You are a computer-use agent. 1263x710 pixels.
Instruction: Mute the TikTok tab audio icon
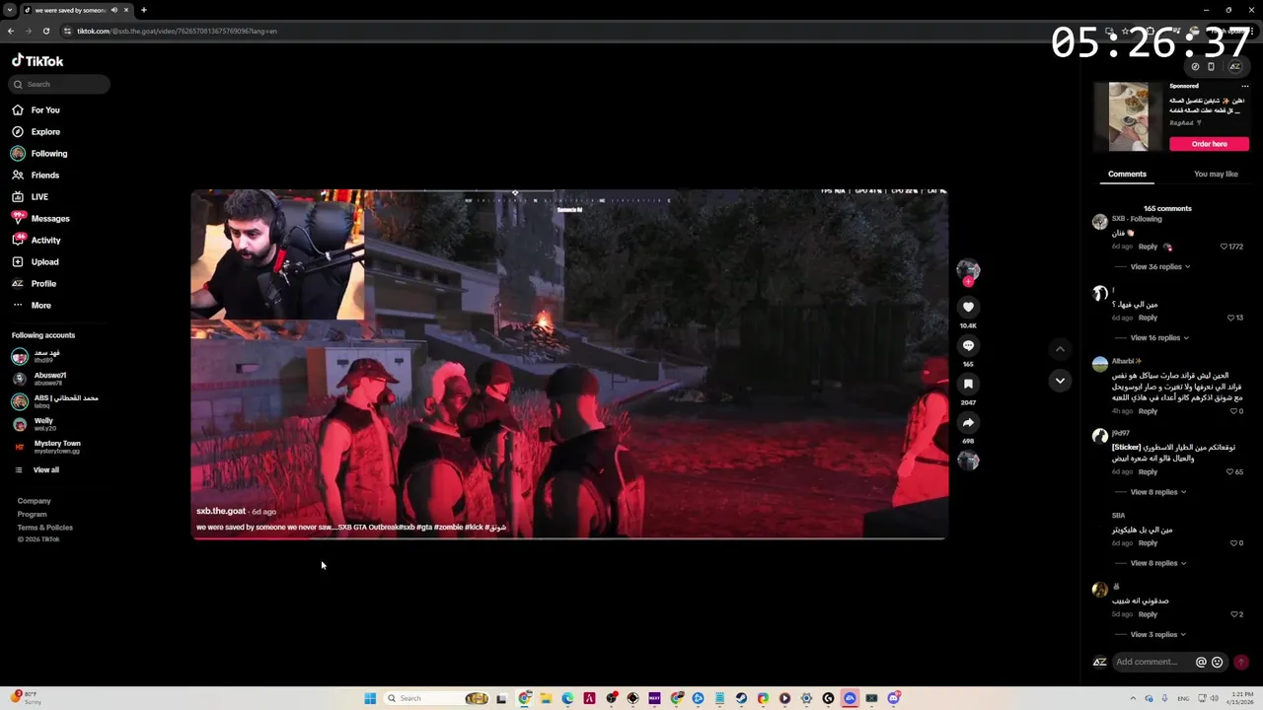(x=114, y=10)
